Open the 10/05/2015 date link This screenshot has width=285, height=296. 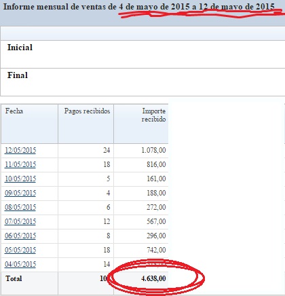point(20,179)
